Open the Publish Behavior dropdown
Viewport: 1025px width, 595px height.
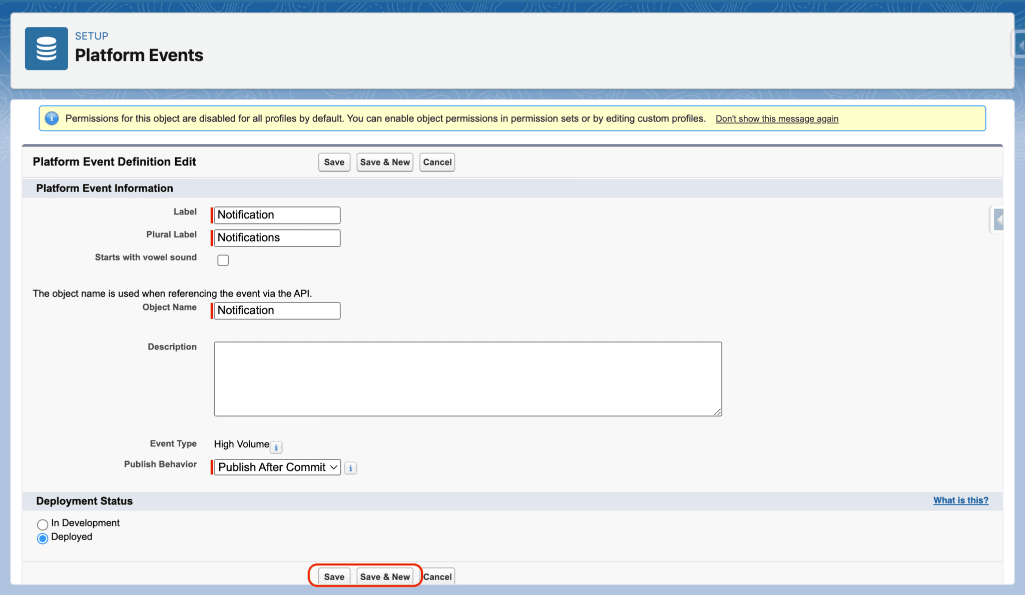pos(276,467)
